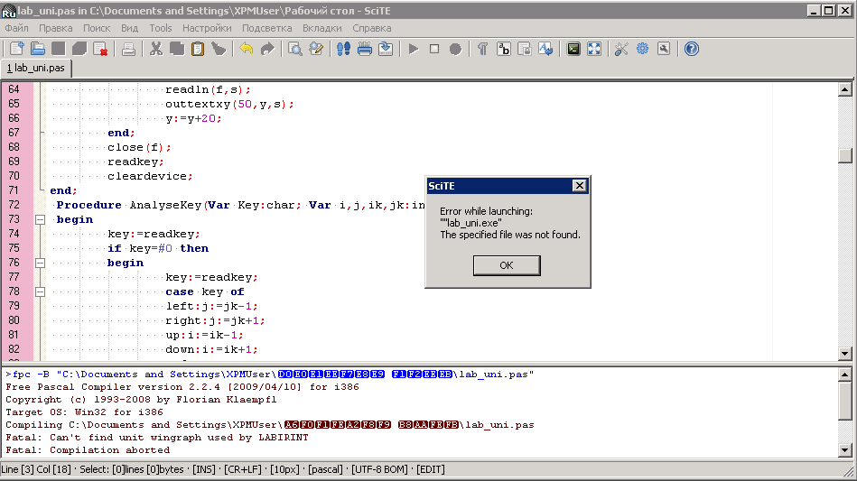Open the Tools menu
The image size is (857, 481).
pyautogui.click(x=160, y=28)
